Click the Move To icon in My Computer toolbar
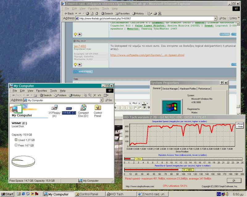 tap(86, 95)
